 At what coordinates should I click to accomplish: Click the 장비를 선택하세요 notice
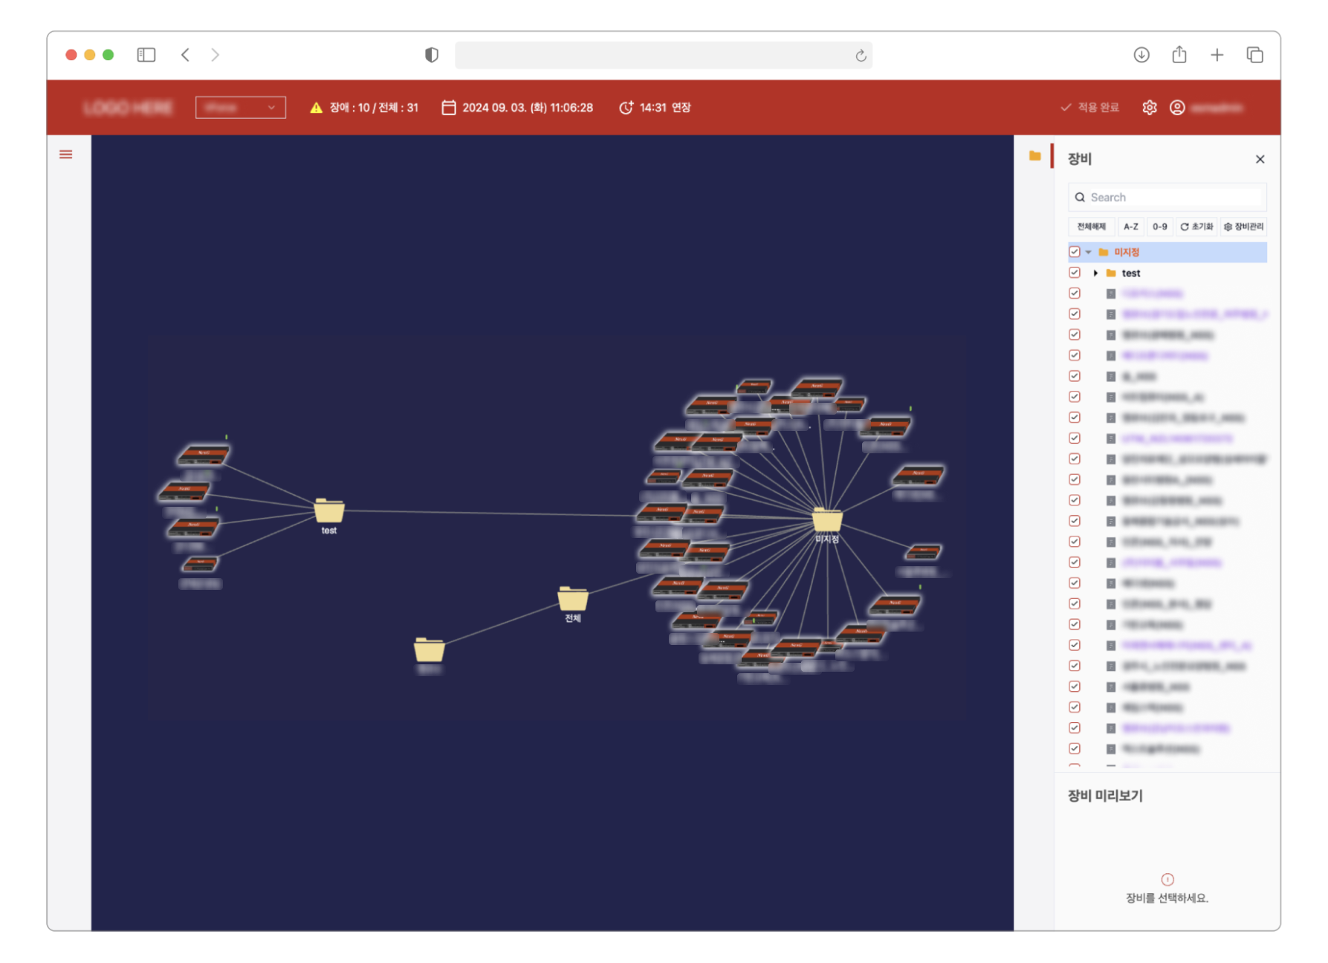[1167, 898]
